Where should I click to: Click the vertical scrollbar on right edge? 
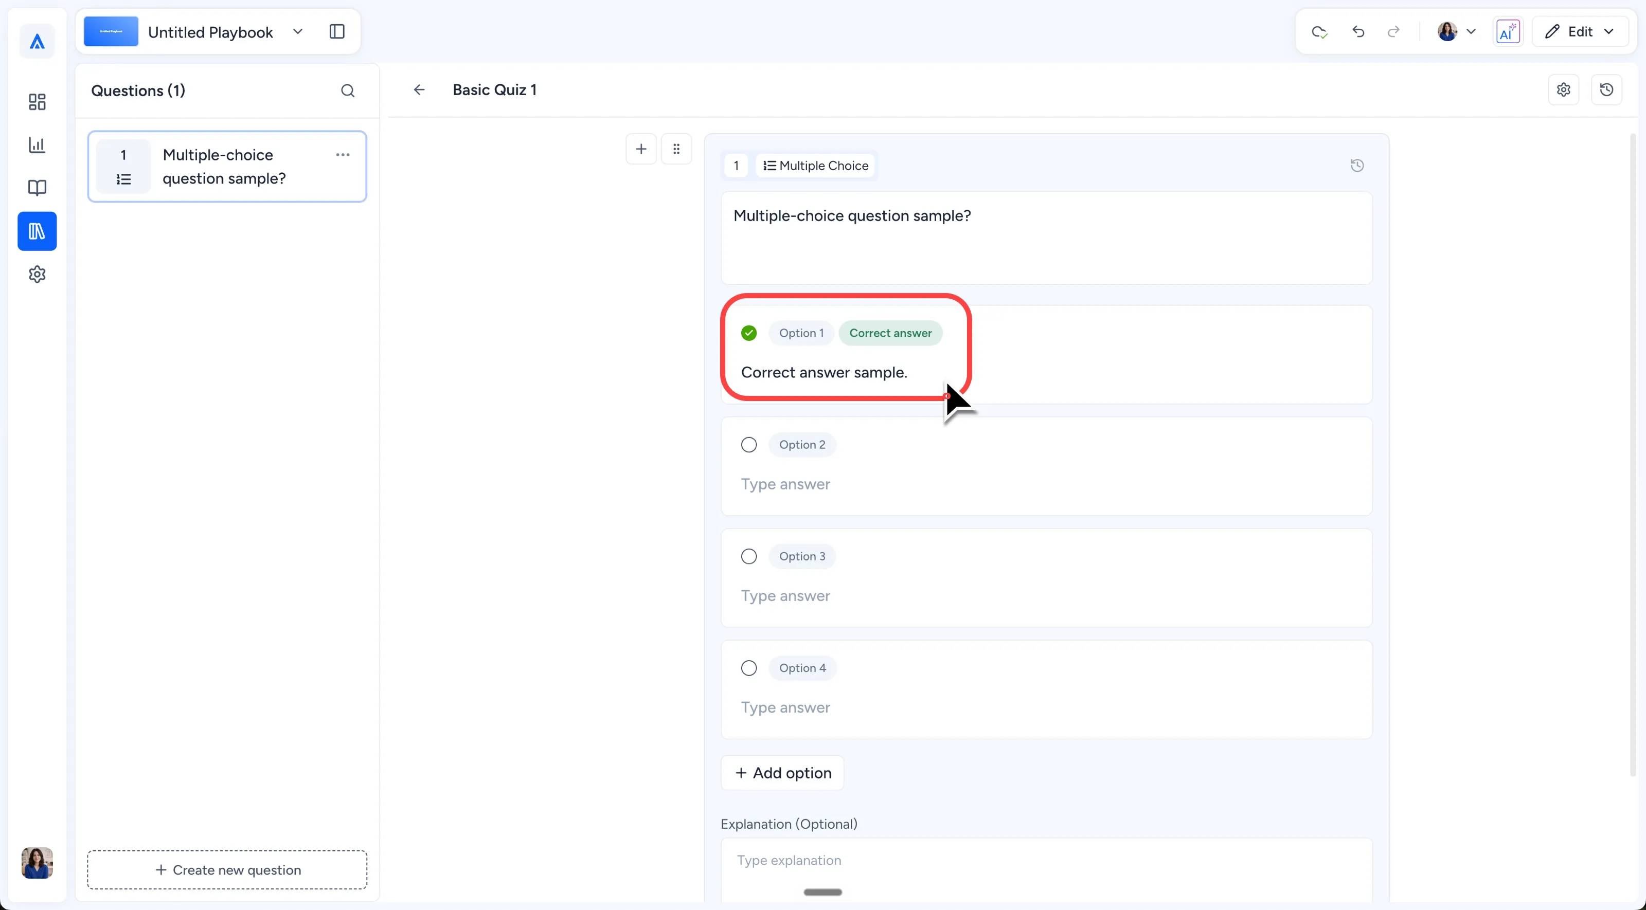(x=1633, y=454)
